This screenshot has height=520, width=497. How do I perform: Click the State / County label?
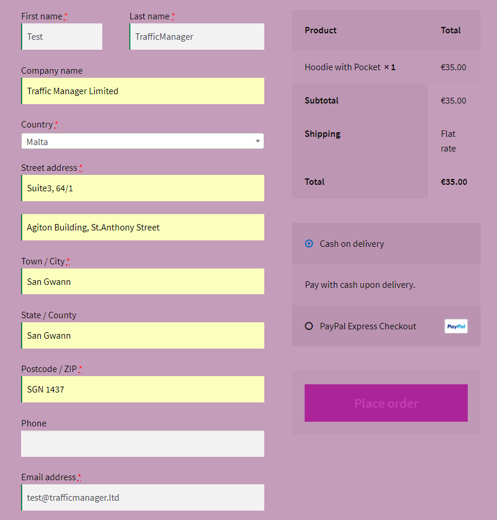[49, 315]
